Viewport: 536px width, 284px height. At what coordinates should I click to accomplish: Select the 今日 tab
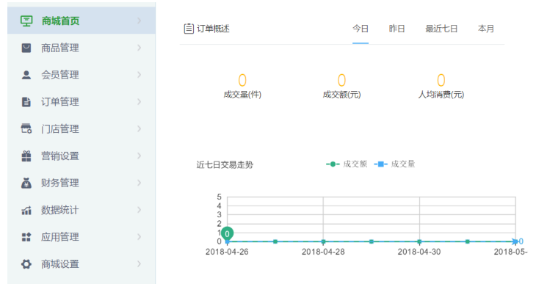361,29
